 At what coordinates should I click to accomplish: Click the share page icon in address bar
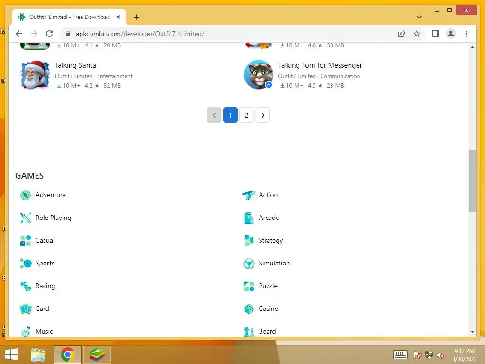pyautogui.click(x=402, y=34)
